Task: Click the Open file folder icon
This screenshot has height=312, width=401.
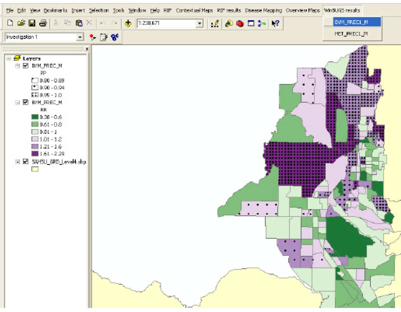Action: [21, 23]
